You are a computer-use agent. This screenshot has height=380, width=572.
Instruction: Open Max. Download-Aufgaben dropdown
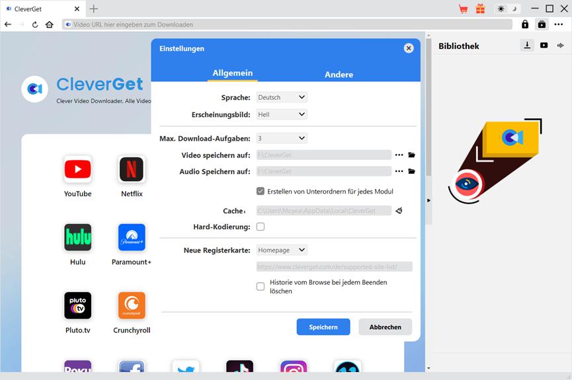coord(282,138)
